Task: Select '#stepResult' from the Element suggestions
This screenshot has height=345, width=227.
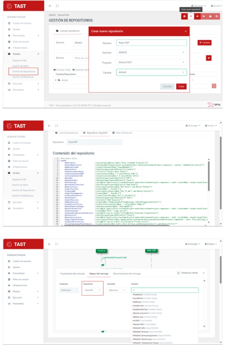Action: [x=145, y=295]
